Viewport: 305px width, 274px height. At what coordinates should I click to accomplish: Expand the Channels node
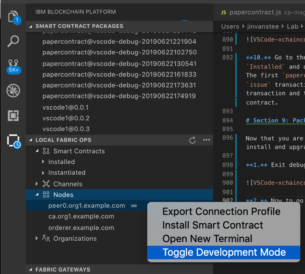(37, 184)
